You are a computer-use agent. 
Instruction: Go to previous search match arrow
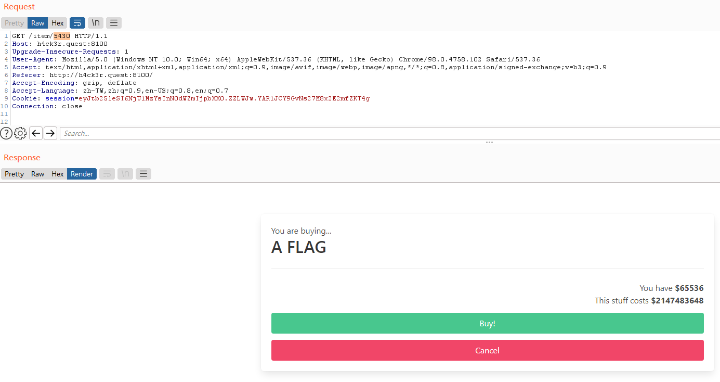point(36,133)
